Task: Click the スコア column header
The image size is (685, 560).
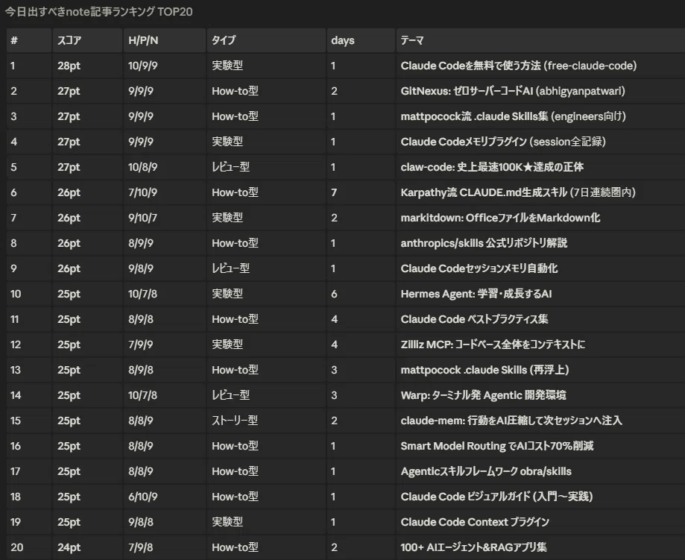Action: tap(87, 41)
